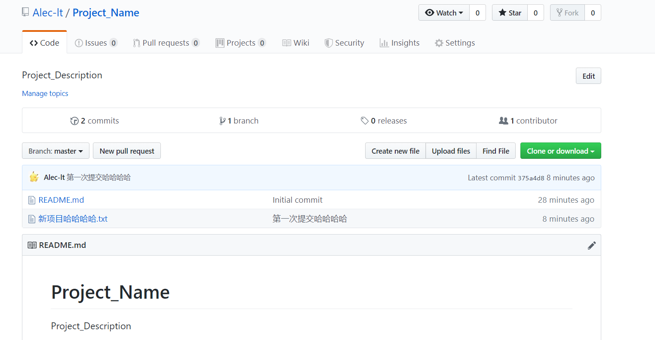Select the Projects tab
The width and height of the screenshot is (655, 340).
click(241, 43)
